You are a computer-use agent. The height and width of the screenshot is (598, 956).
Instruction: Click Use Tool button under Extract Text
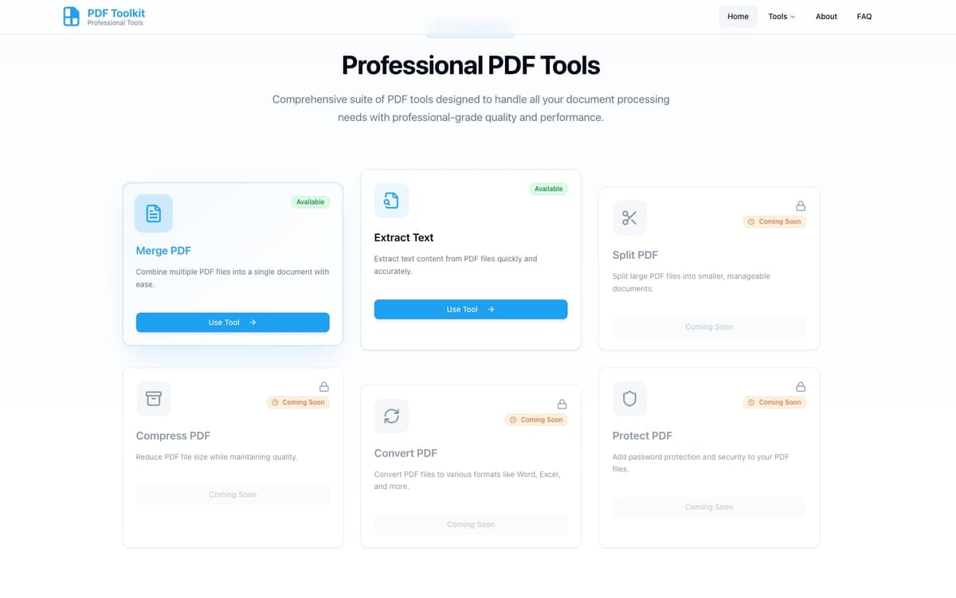pyautogui.click(x=471, y=309)
